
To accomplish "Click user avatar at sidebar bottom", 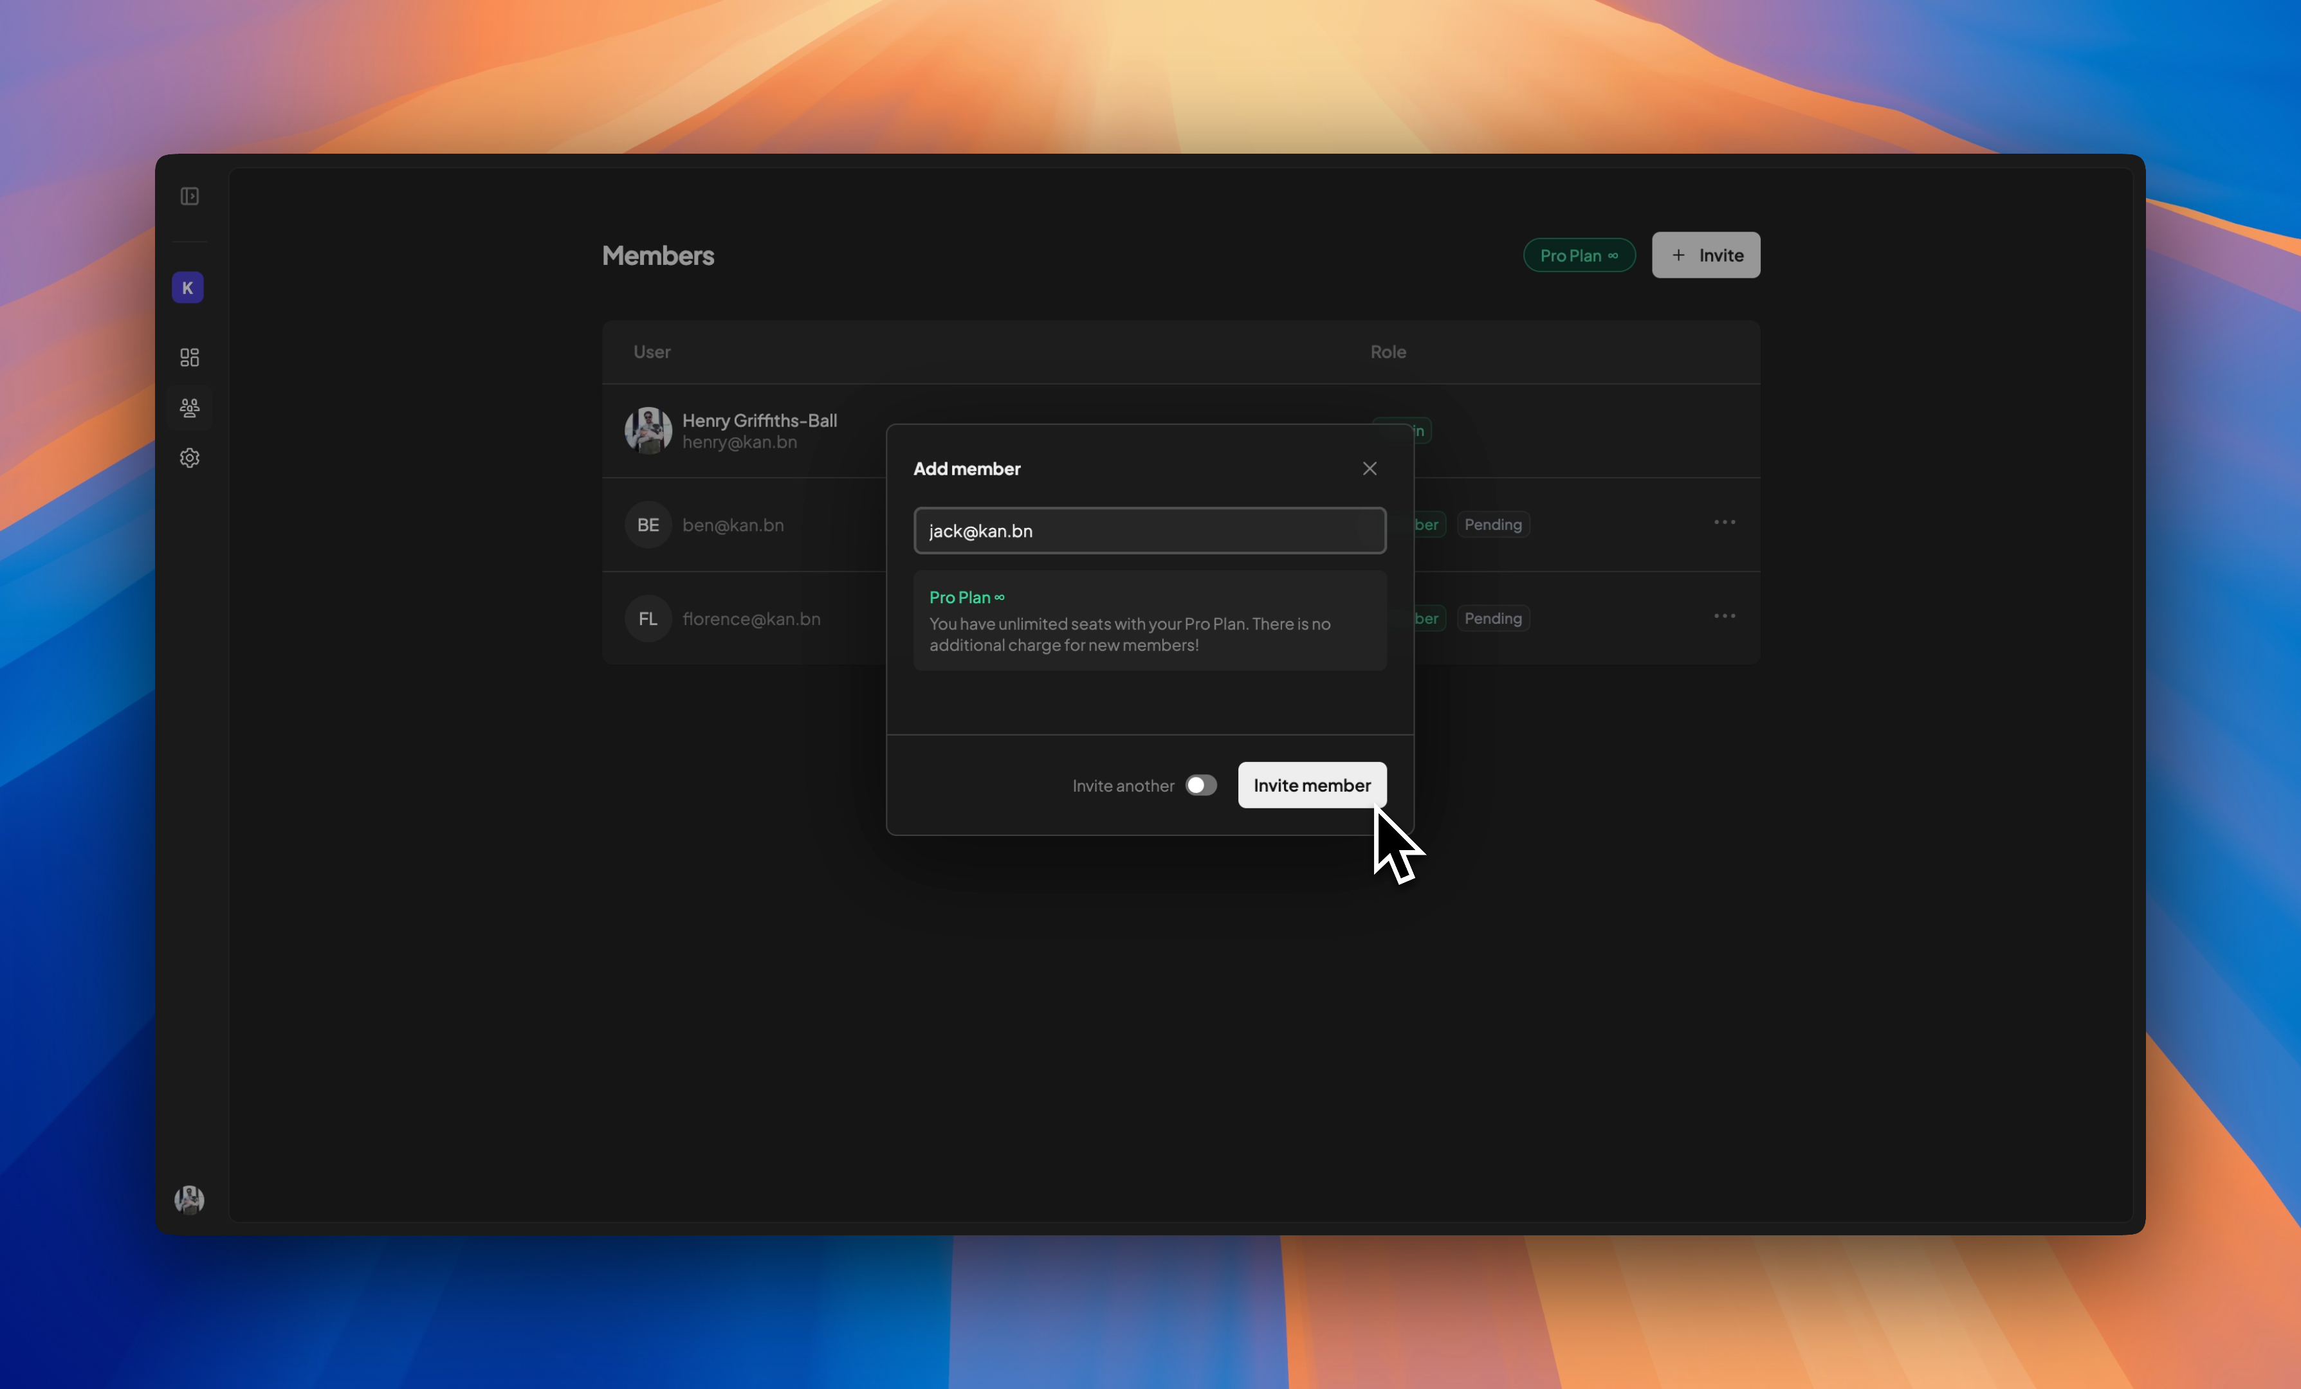I will (x=190, y=1199).
